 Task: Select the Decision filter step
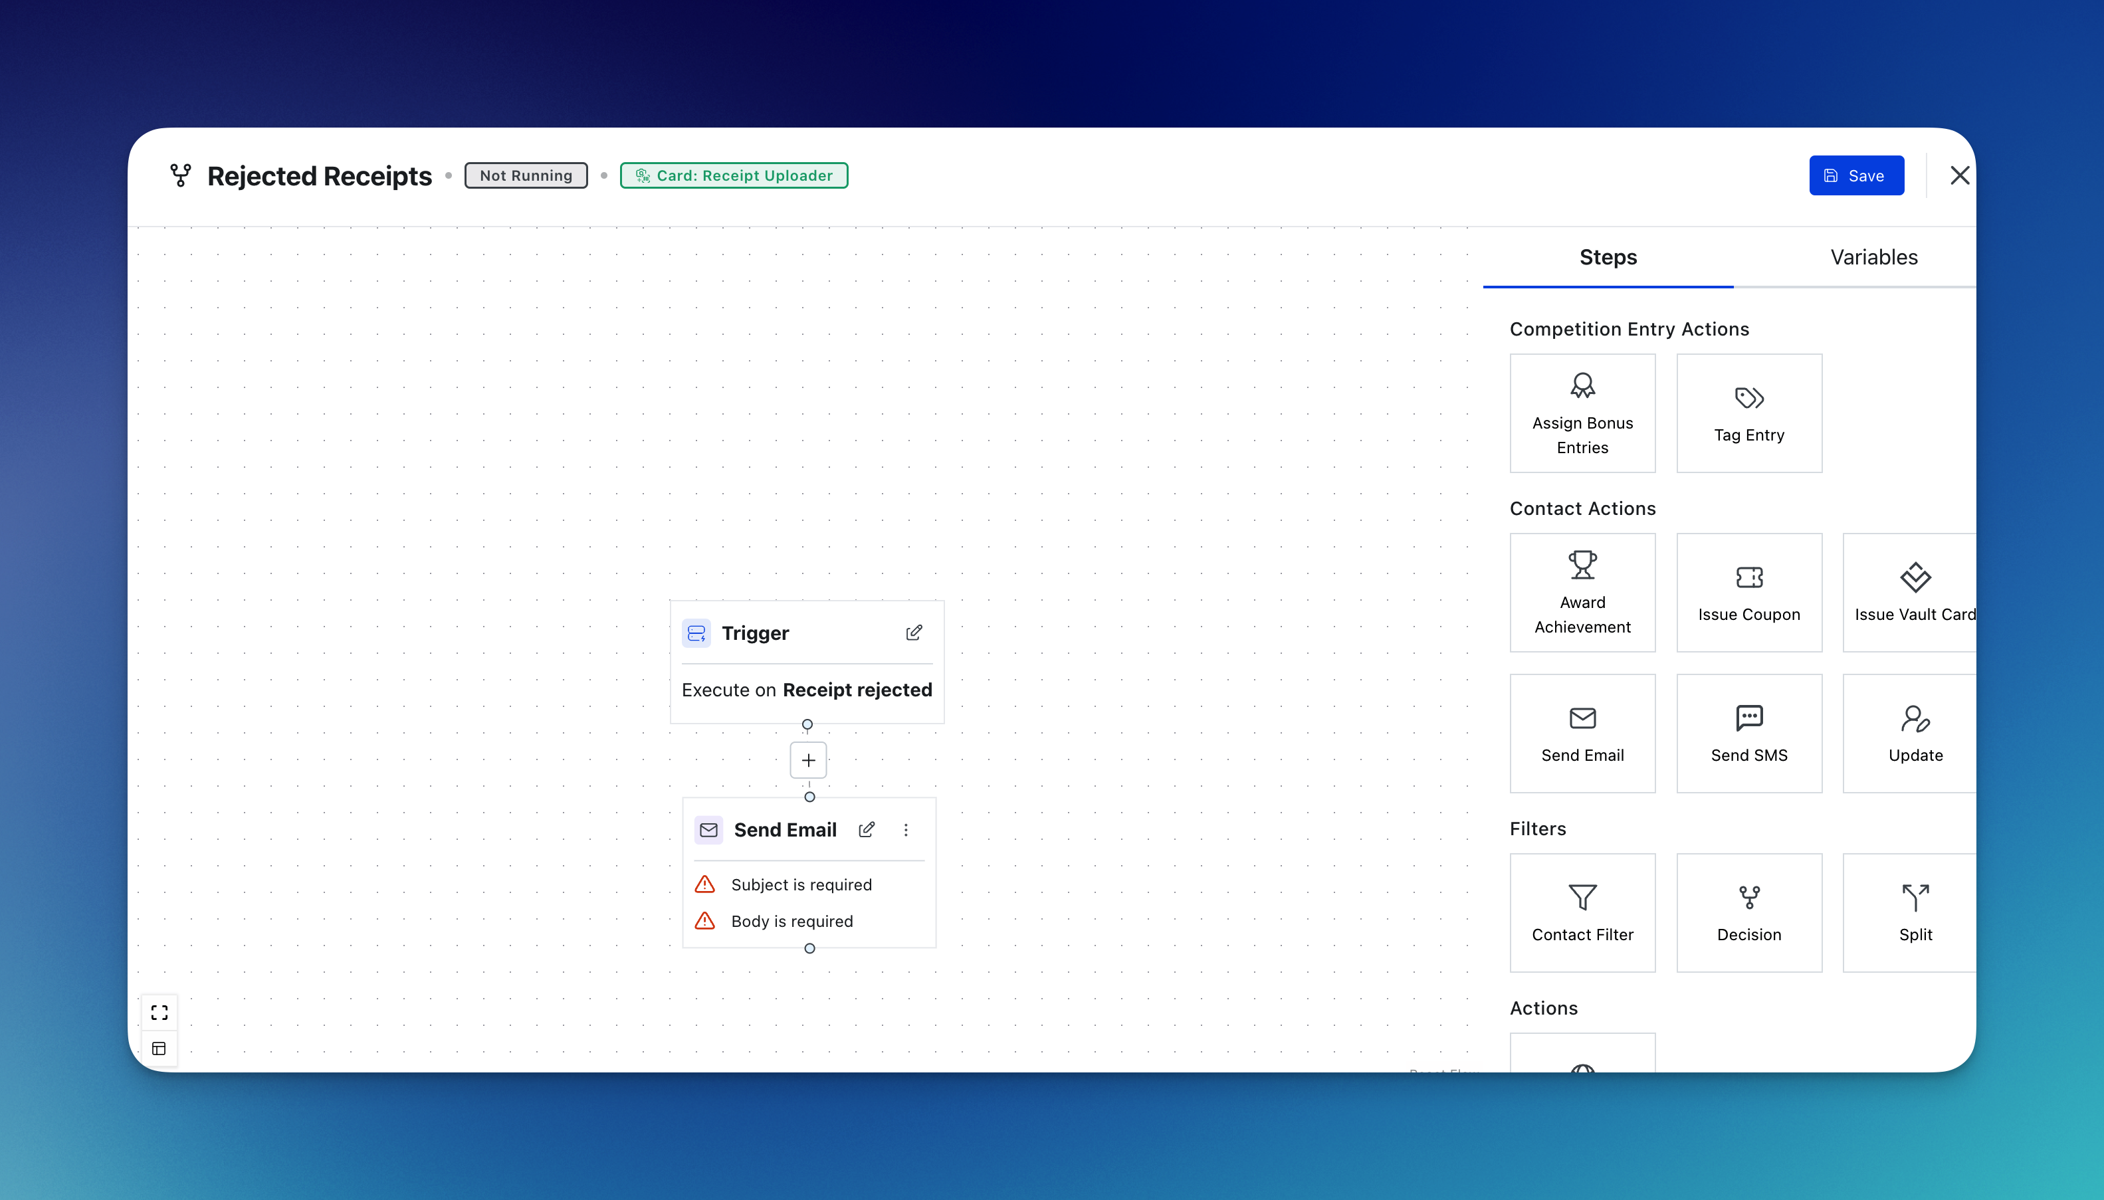point(1748,912)
